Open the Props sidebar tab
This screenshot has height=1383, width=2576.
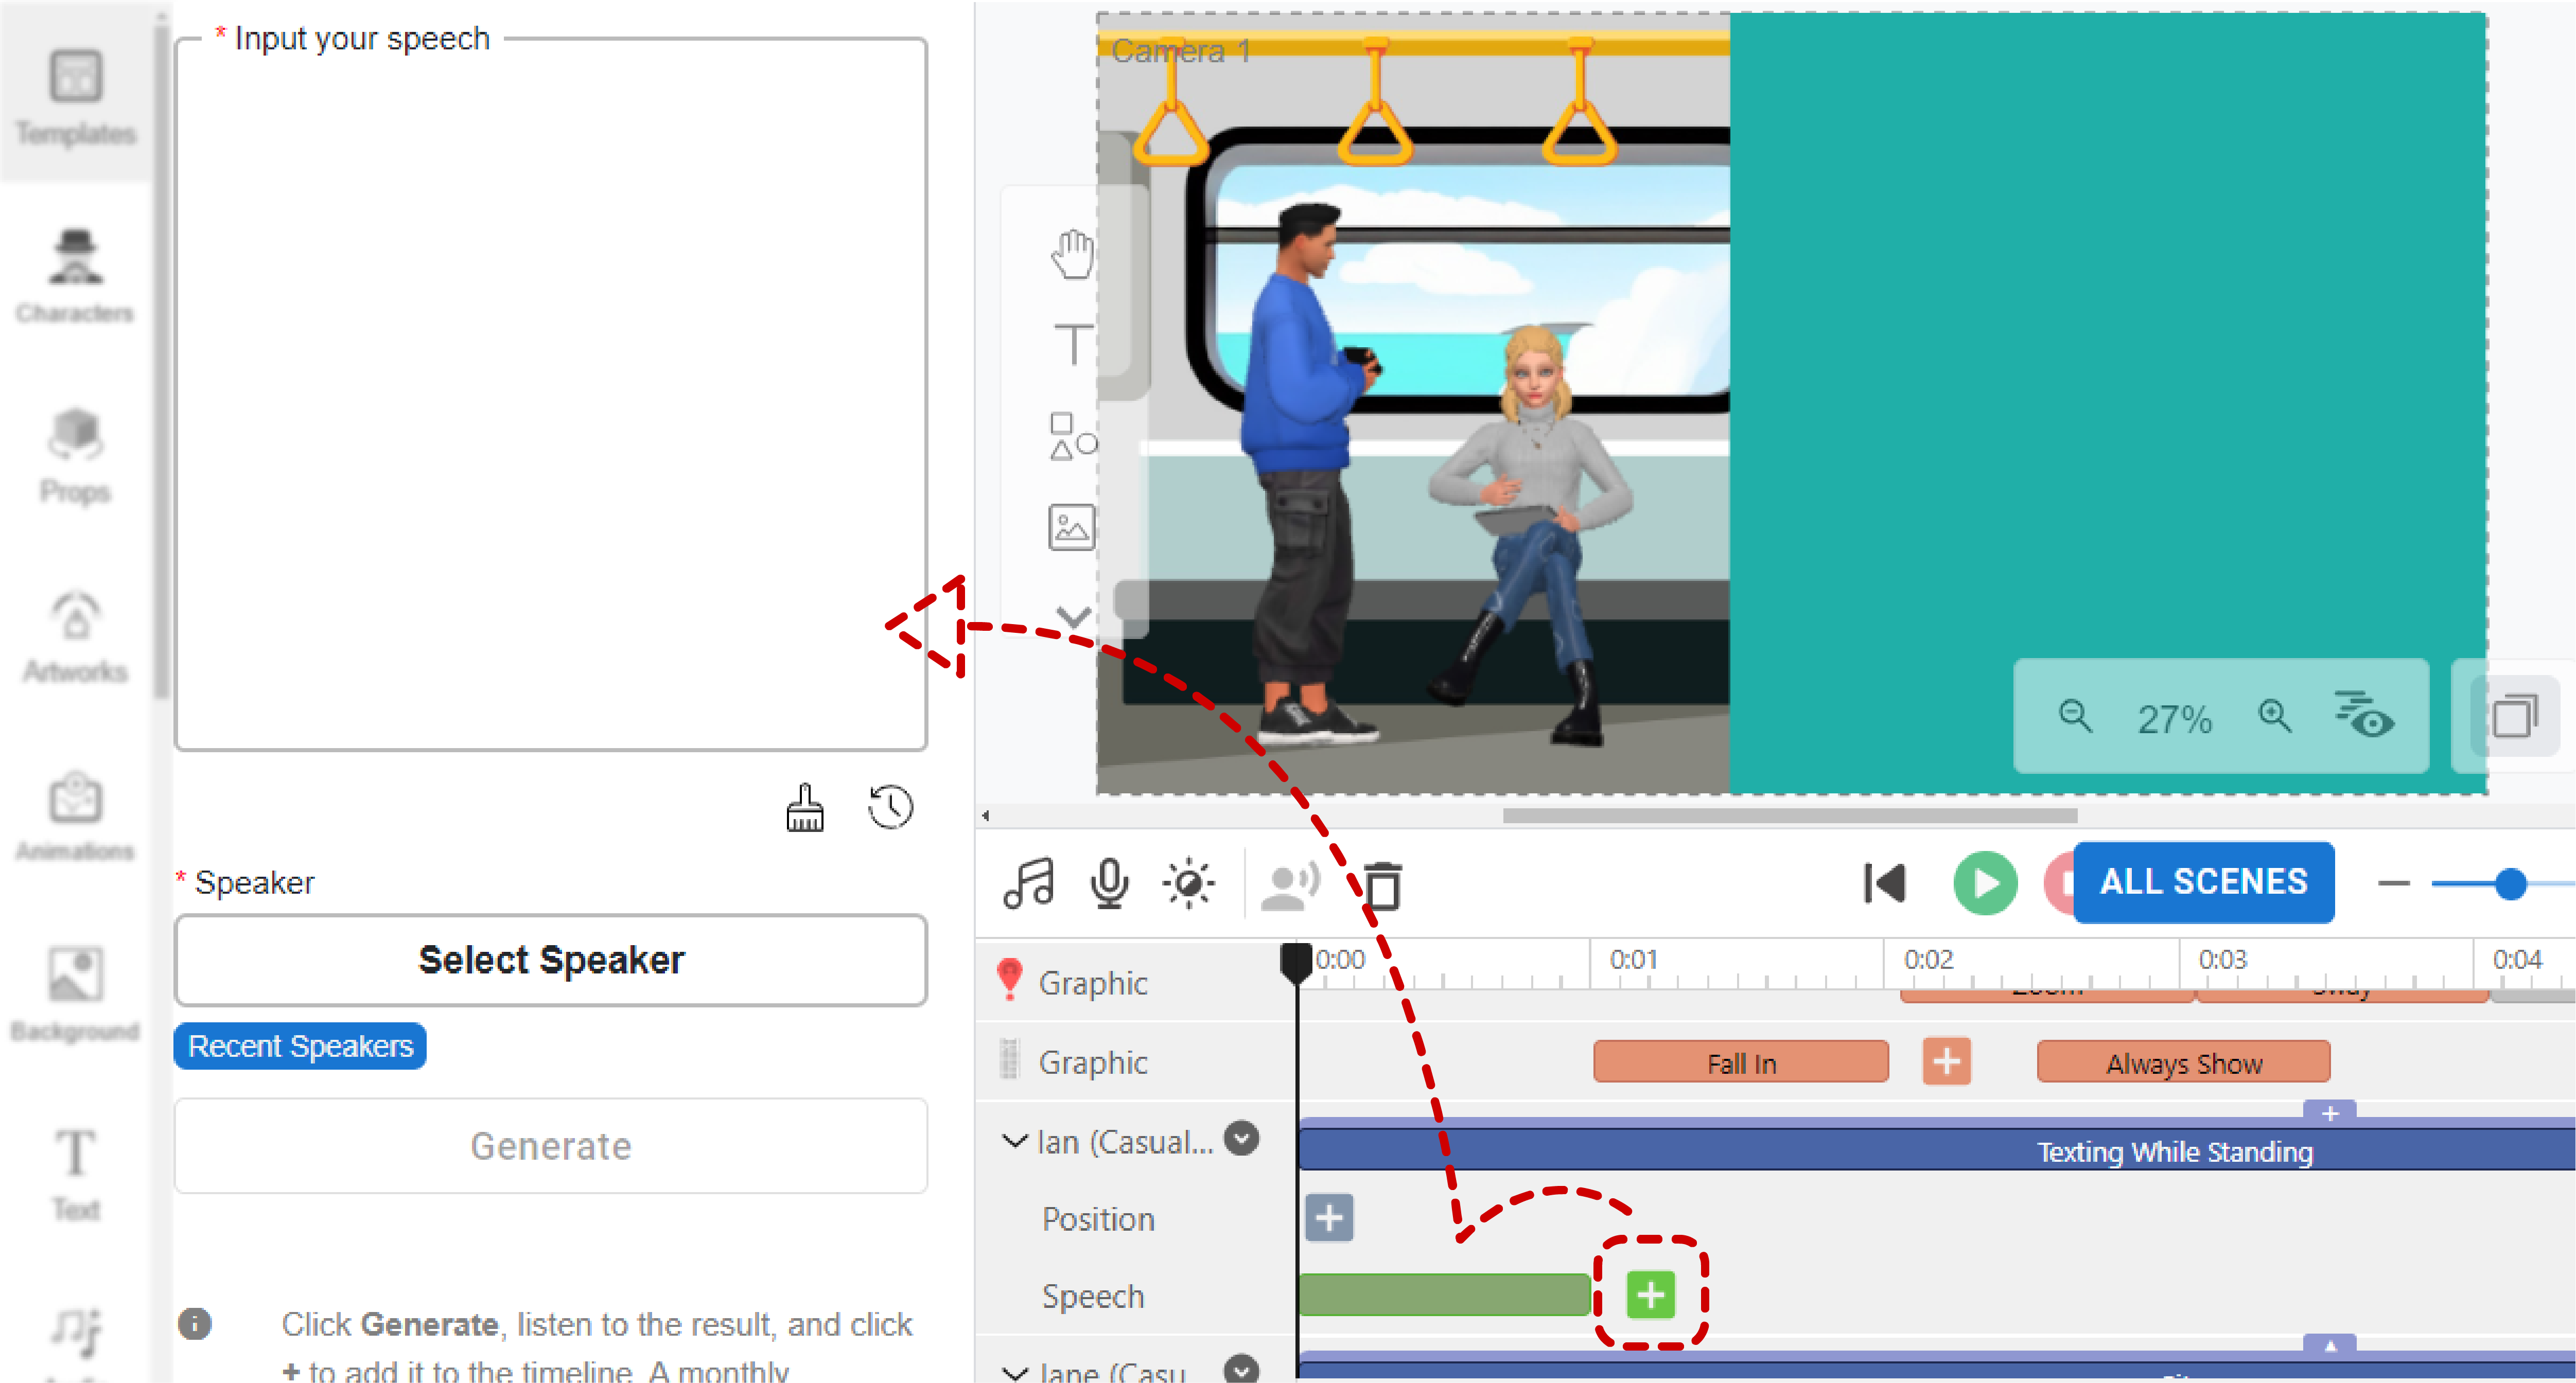coord(75,455)
